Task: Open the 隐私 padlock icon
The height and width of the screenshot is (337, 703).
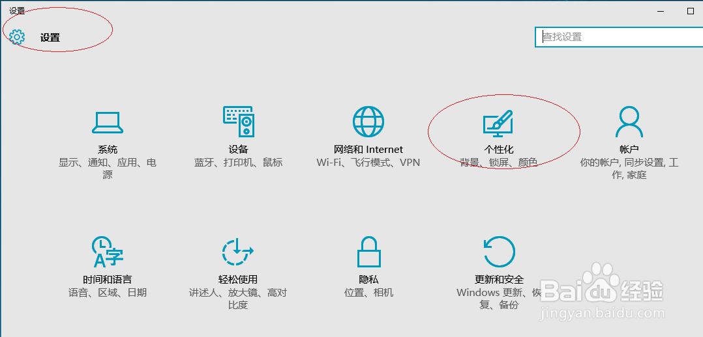Action: coord(368,252)
